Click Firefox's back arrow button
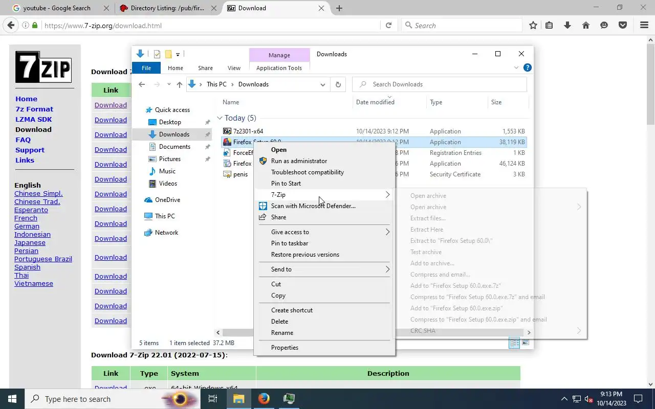 [x=11, y=25]
